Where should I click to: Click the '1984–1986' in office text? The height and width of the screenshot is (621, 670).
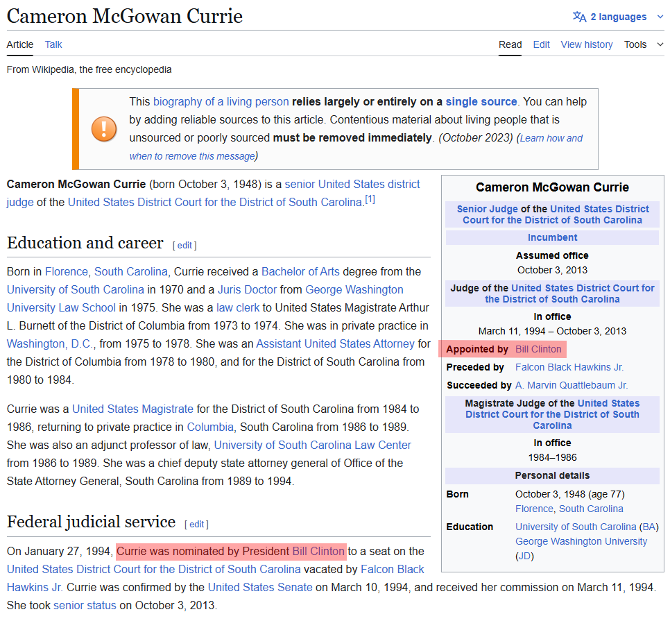click(x=552, y=457)
